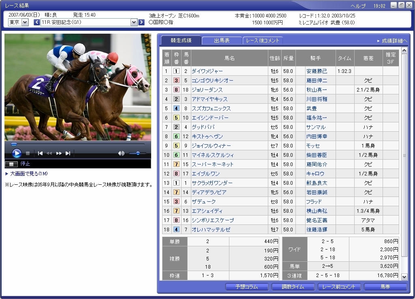Viewport: 415px width, 299px height.
Task: Open horse アドマイヤキッス
Action: point(210,99)
